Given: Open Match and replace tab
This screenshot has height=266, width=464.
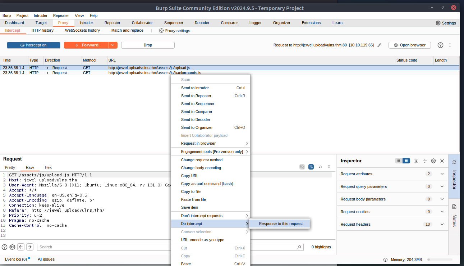Looking at the screenshot, I should coord(127,30).
